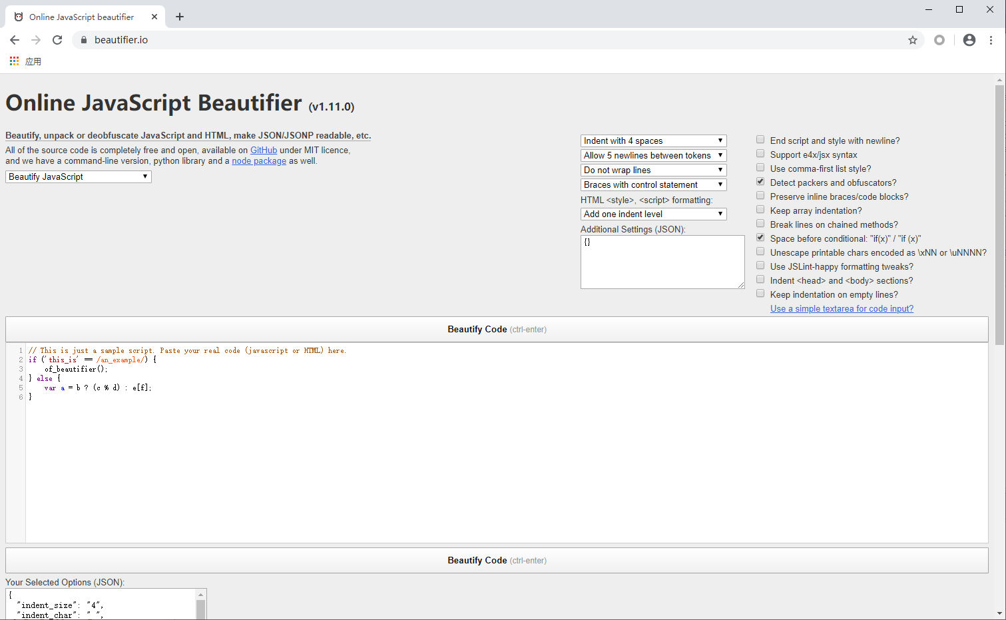Bookmark this page with the star icon

[913, 40]
